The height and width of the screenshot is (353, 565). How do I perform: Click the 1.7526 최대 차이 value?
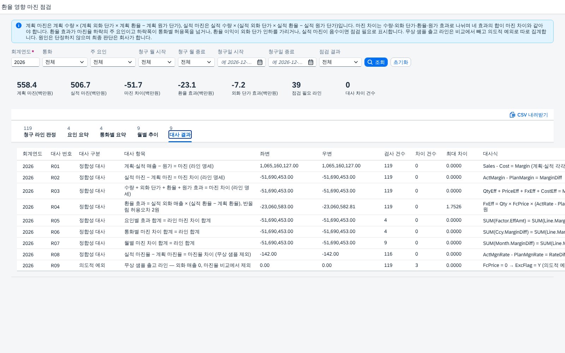click(x=454, y=207)
